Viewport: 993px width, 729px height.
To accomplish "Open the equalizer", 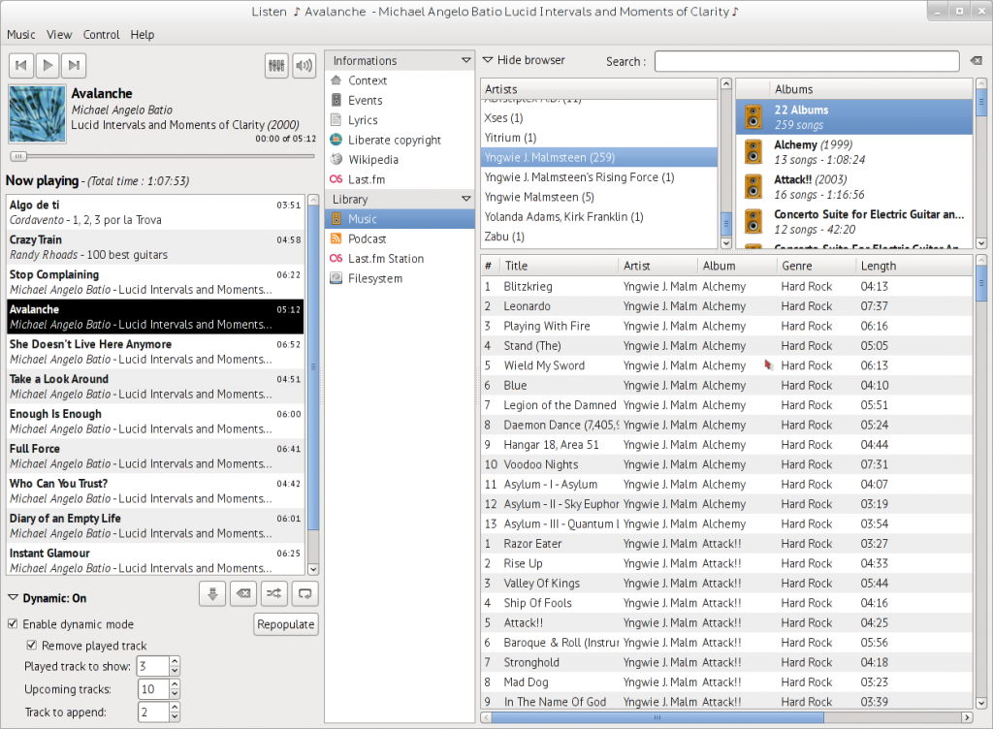I will [276, 65].
